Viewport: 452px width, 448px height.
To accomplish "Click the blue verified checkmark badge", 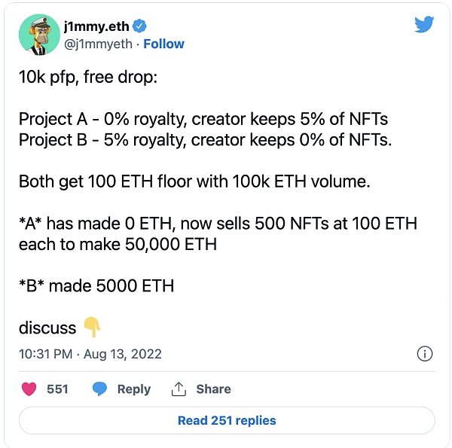I will [139, 26].
